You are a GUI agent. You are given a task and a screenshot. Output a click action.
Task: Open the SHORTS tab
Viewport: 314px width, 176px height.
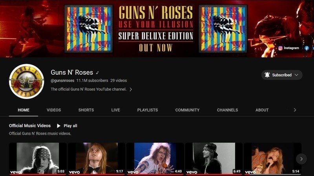click(x=86, y=110)
